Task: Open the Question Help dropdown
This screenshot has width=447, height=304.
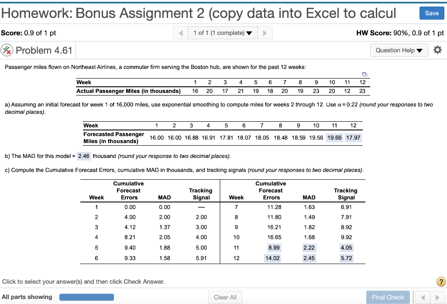Action: [x=399, y=50]
